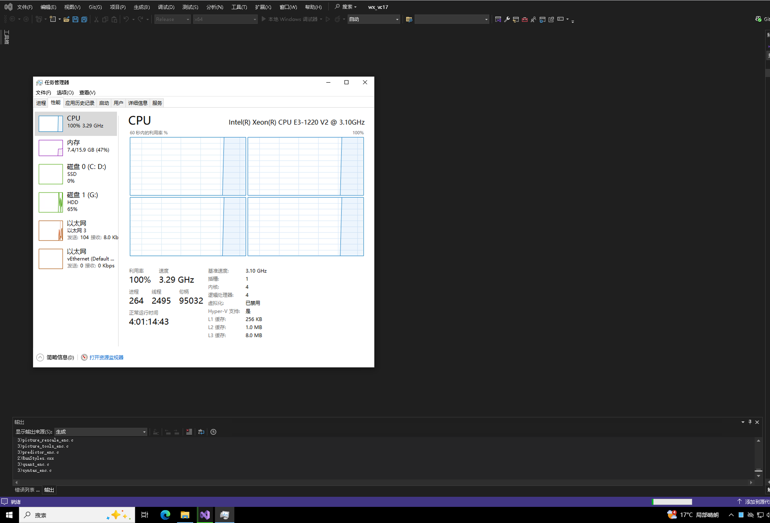770x523 pixels.
Task: Expand the 显示输出来源 dropdown
Action: [144, 432]
